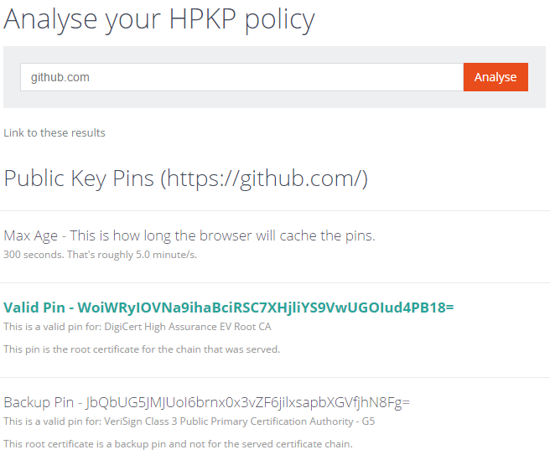The height and width of the screenshot is (460, 550).
Task: Click the DigiCert High Assurance EV Root CA line
Action: pos(137,327)
